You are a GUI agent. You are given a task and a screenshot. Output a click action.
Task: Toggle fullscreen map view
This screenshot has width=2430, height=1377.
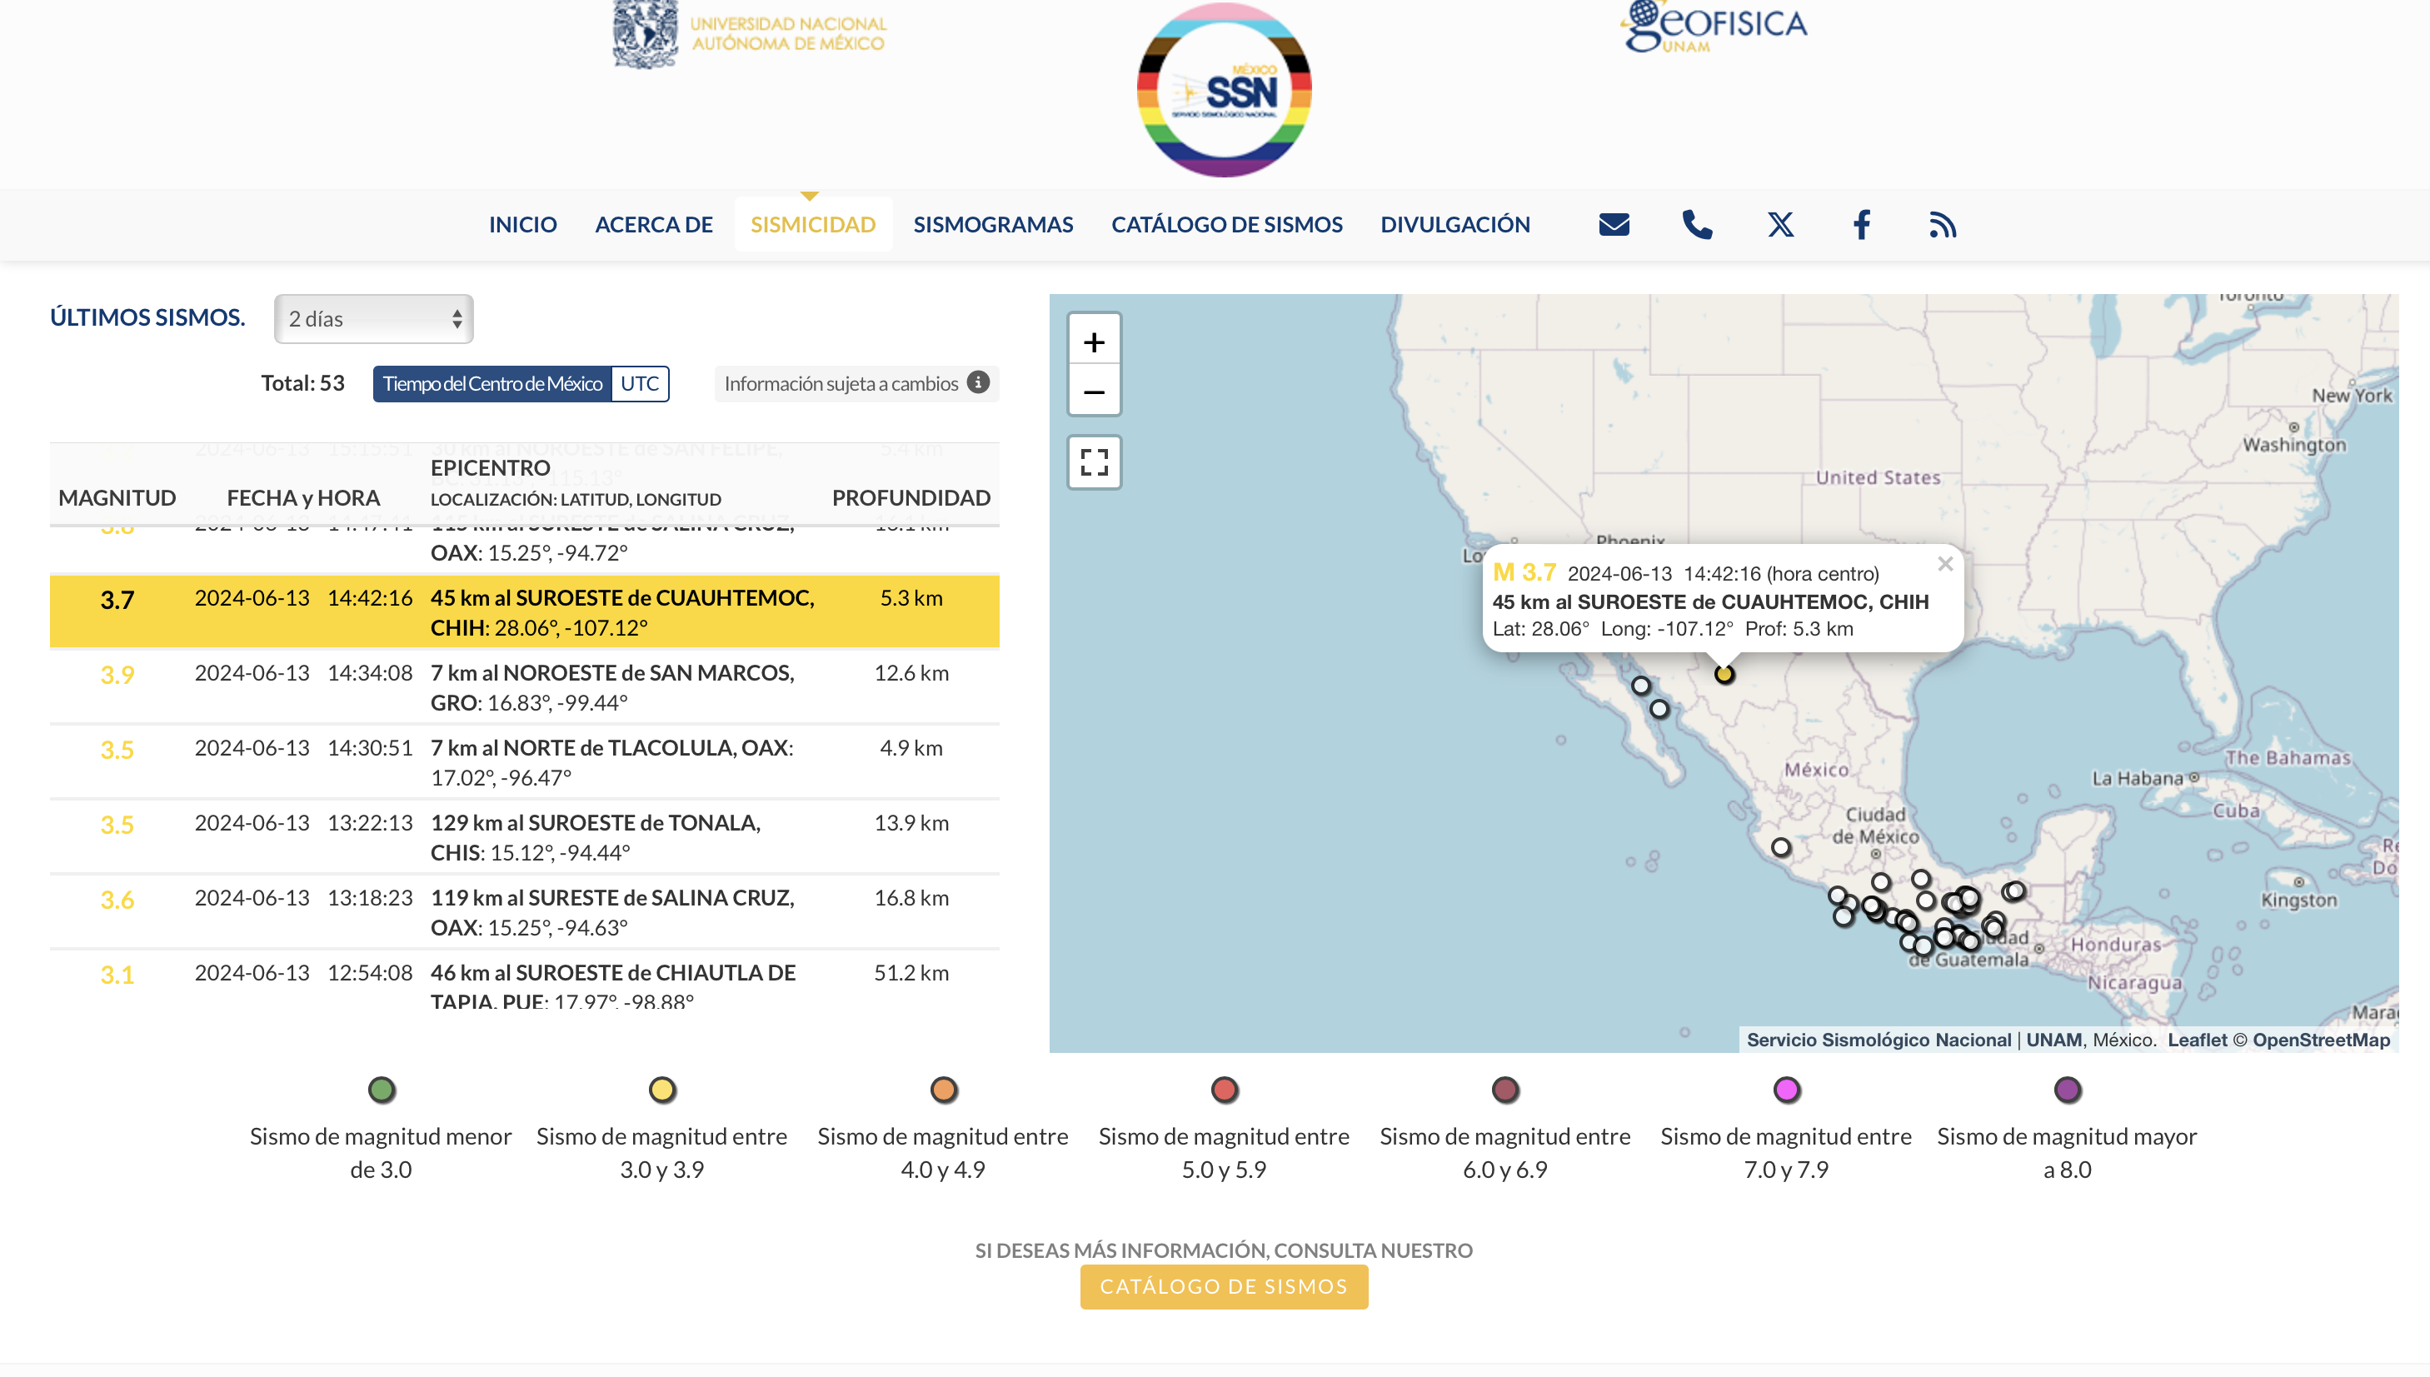click(x=1094, y=461)
